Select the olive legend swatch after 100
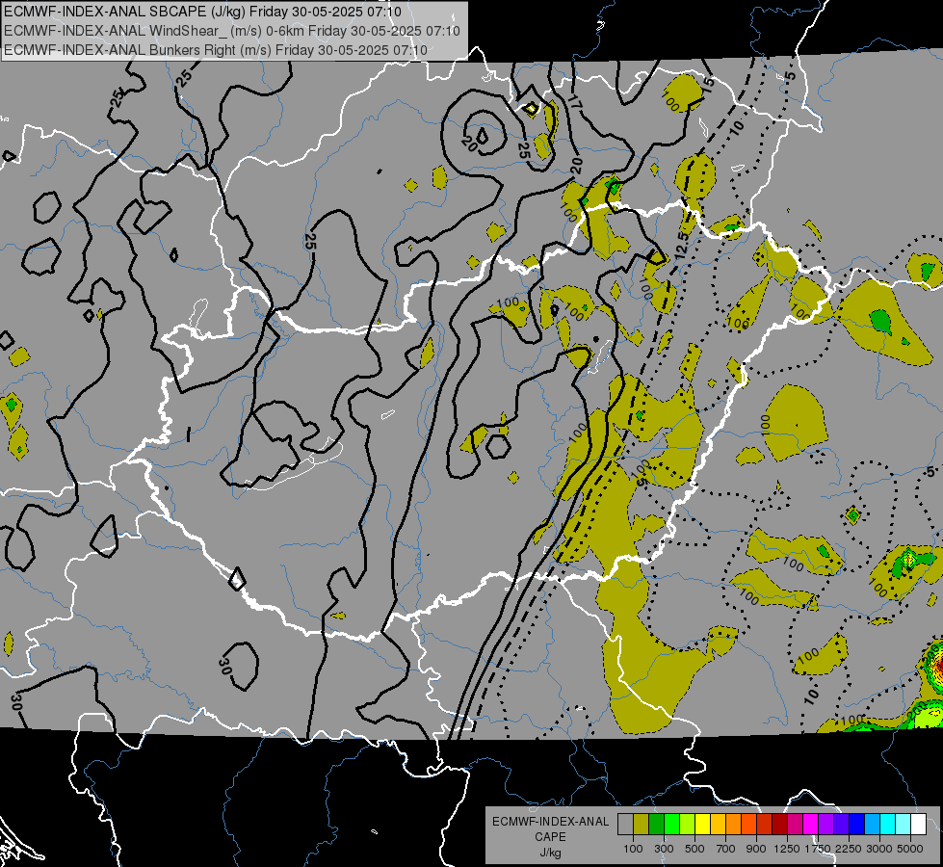Viewport: 943px width, 867px height. 641,824
